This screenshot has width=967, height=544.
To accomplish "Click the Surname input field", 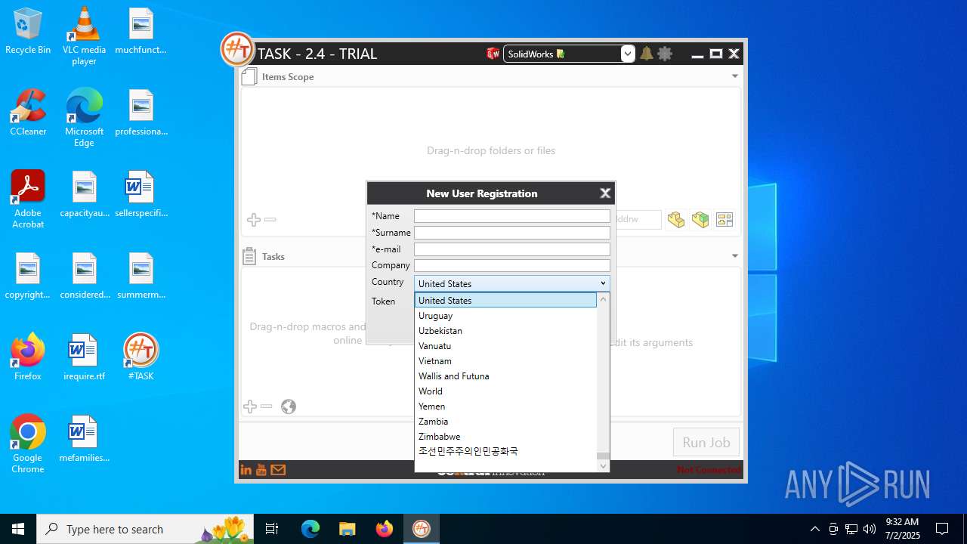I will click(x=512, y=233).
